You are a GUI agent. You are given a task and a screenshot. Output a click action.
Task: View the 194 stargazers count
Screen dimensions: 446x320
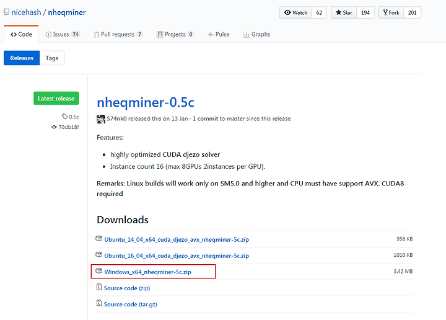pyautogui.click(x=365, y=12)
